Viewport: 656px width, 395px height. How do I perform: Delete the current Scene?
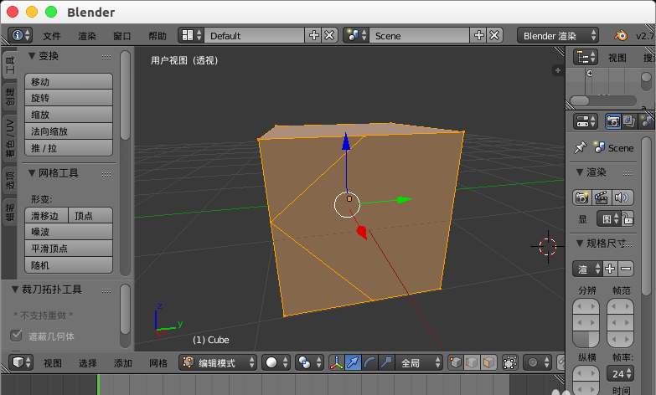pyautogui.click(x=494, y=35)
